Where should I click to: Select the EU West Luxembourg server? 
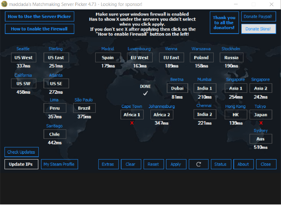pos(140,58)
